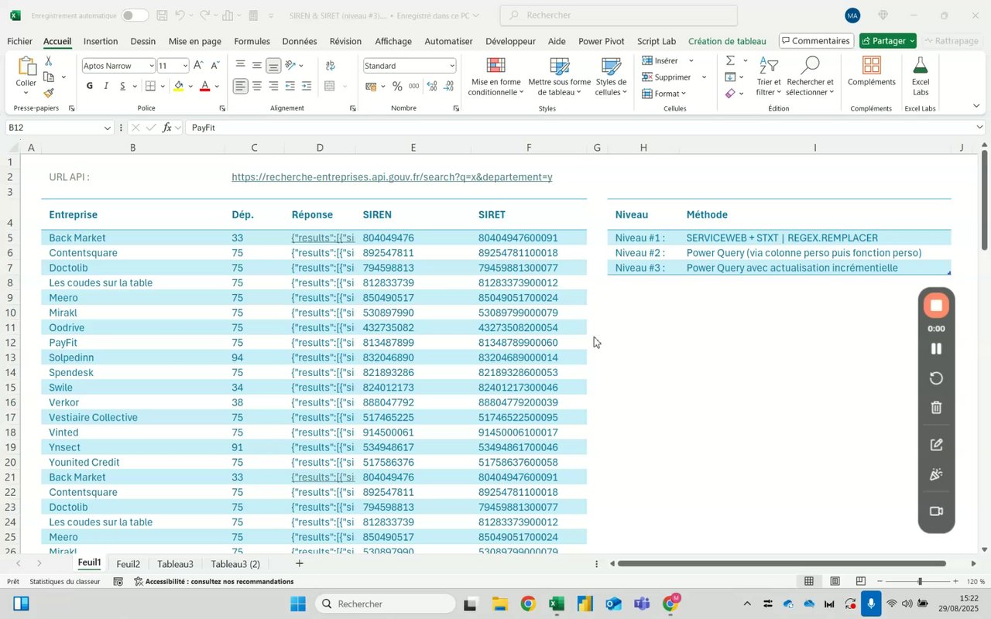The image size is (991, 619).
Task: Click the Insert Function fx icon
Action: tap(166, 128)
